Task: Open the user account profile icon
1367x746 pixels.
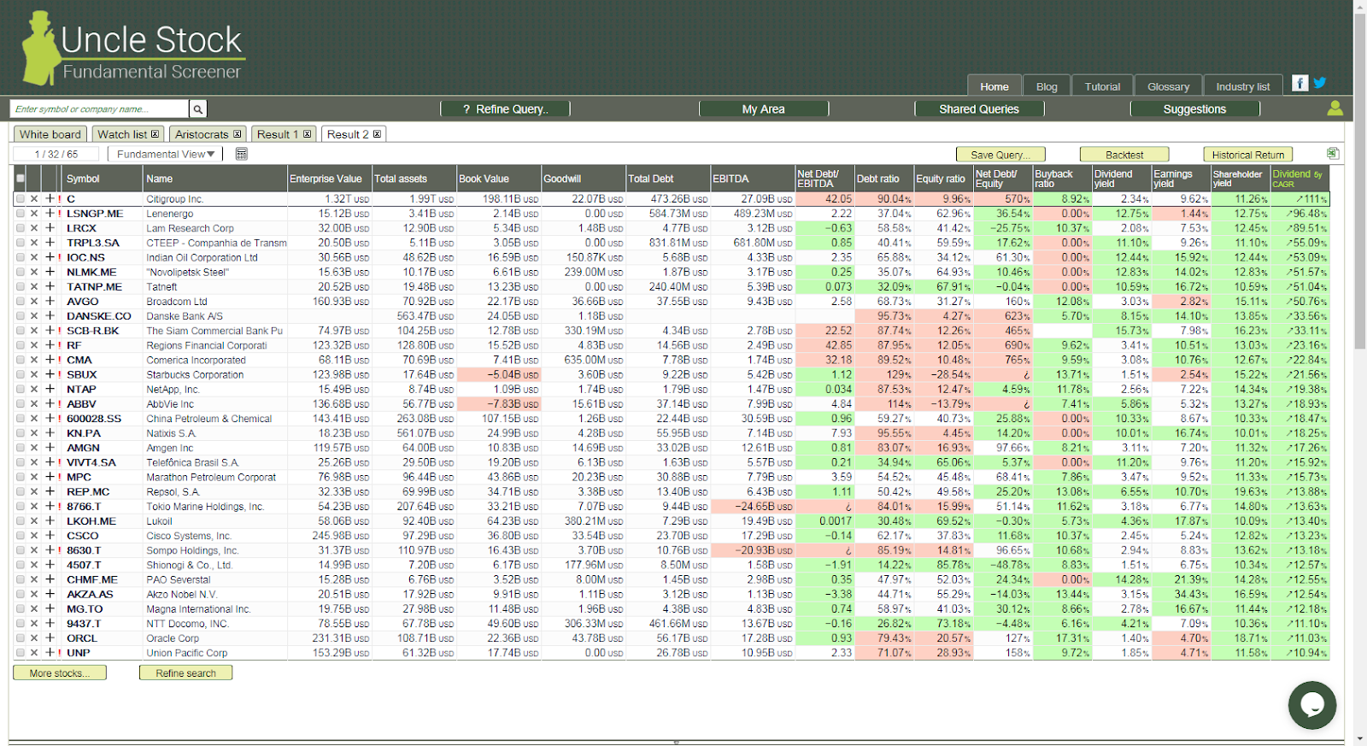Action: pos(1335,109)
